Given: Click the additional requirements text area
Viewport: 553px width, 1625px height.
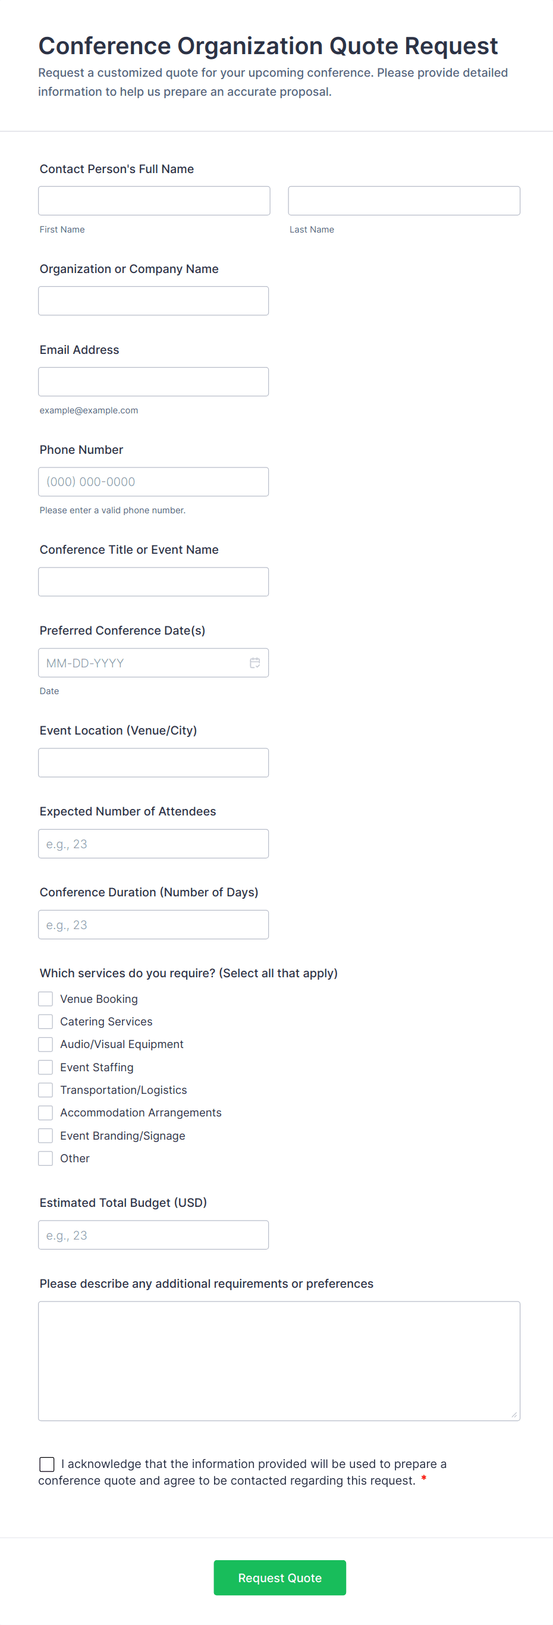Looking at the screenshot, I should click(x=279, y=1360).
